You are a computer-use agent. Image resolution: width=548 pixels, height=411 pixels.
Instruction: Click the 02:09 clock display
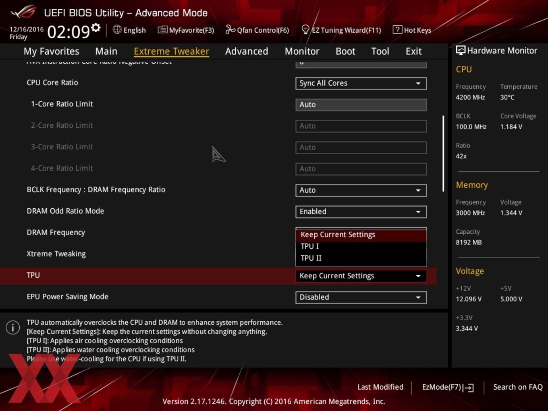point(68,31)
